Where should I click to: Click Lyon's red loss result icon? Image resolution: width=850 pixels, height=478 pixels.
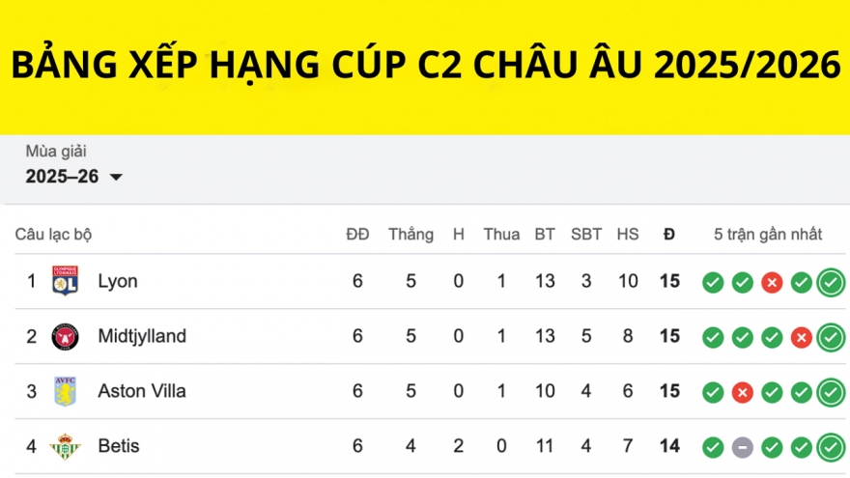pos(771,282)
